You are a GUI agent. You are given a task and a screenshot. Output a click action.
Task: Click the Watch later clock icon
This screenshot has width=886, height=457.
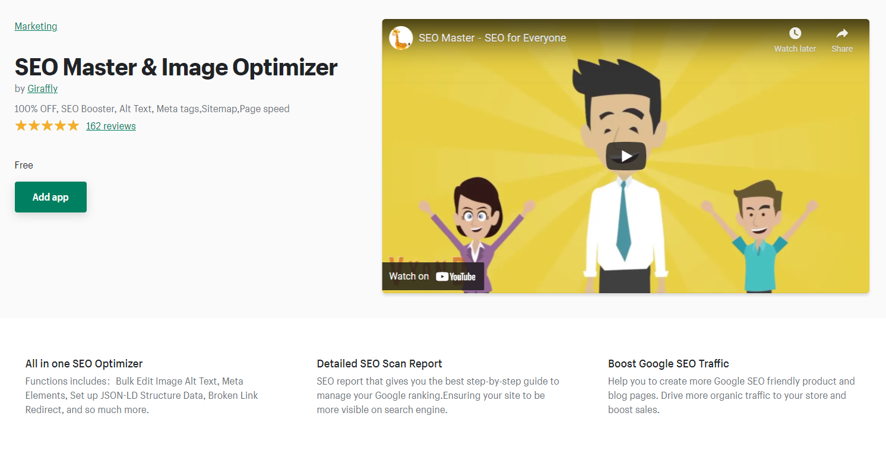[795, 34]
